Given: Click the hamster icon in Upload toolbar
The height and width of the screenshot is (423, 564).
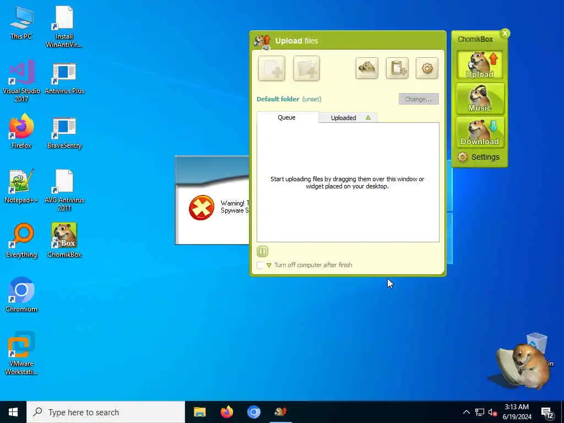Looking at the screenshot, I should [x=367, y=68].
